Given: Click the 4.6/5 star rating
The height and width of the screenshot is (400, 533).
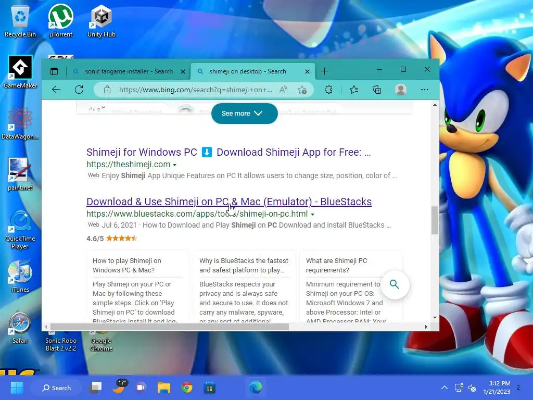Looking at the screenshot, I should pos(112,239).
